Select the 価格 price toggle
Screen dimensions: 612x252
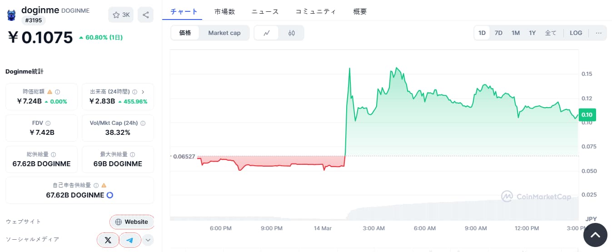click(185, 33)
